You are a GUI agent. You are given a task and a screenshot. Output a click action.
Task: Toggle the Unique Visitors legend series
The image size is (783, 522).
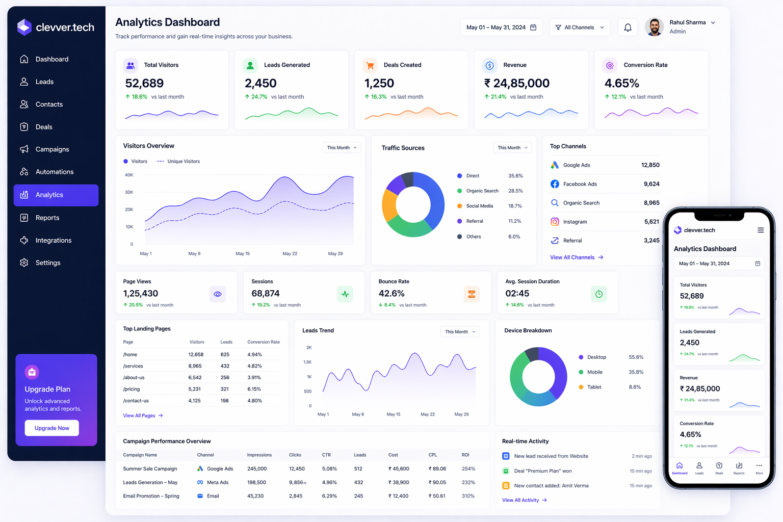pyautogui.click(x=178, y=162)
